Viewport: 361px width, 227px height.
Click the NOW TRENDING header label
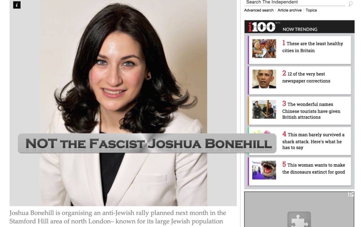tap(300, 29)
